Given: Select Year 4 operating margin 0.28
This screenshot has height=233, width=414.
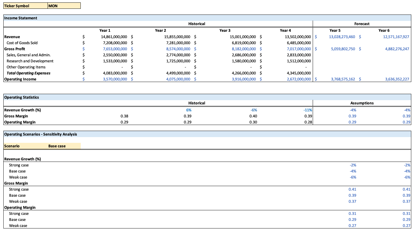Looking at the screenshot, I should [308, 122].
